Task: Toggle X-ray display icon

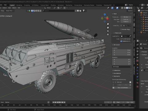Action: pos(122,8)
